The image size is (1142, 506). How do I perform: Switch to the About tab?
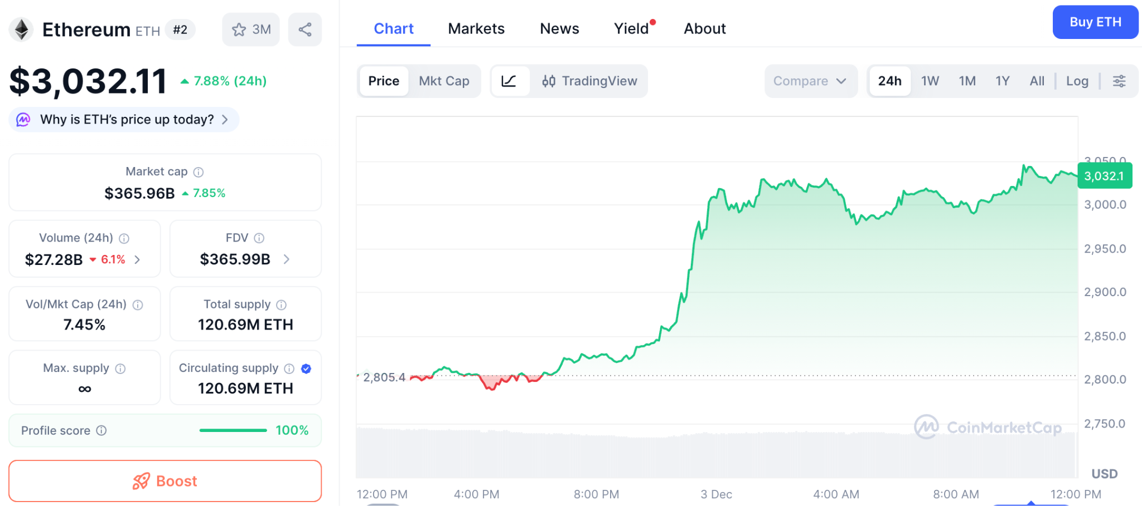pos(705,29)
